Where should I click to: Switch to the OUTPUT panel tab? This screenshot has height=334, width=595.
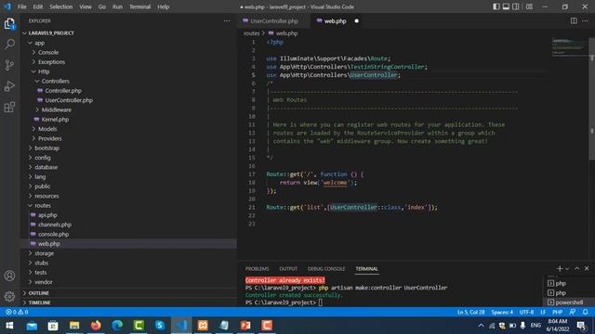pos(288,268)
